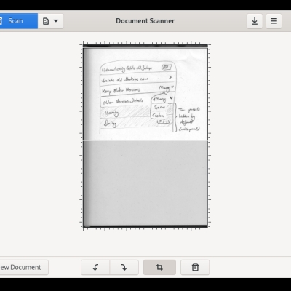Click the Document Scanner title text

pyautogui.click(x=145, y=21)
